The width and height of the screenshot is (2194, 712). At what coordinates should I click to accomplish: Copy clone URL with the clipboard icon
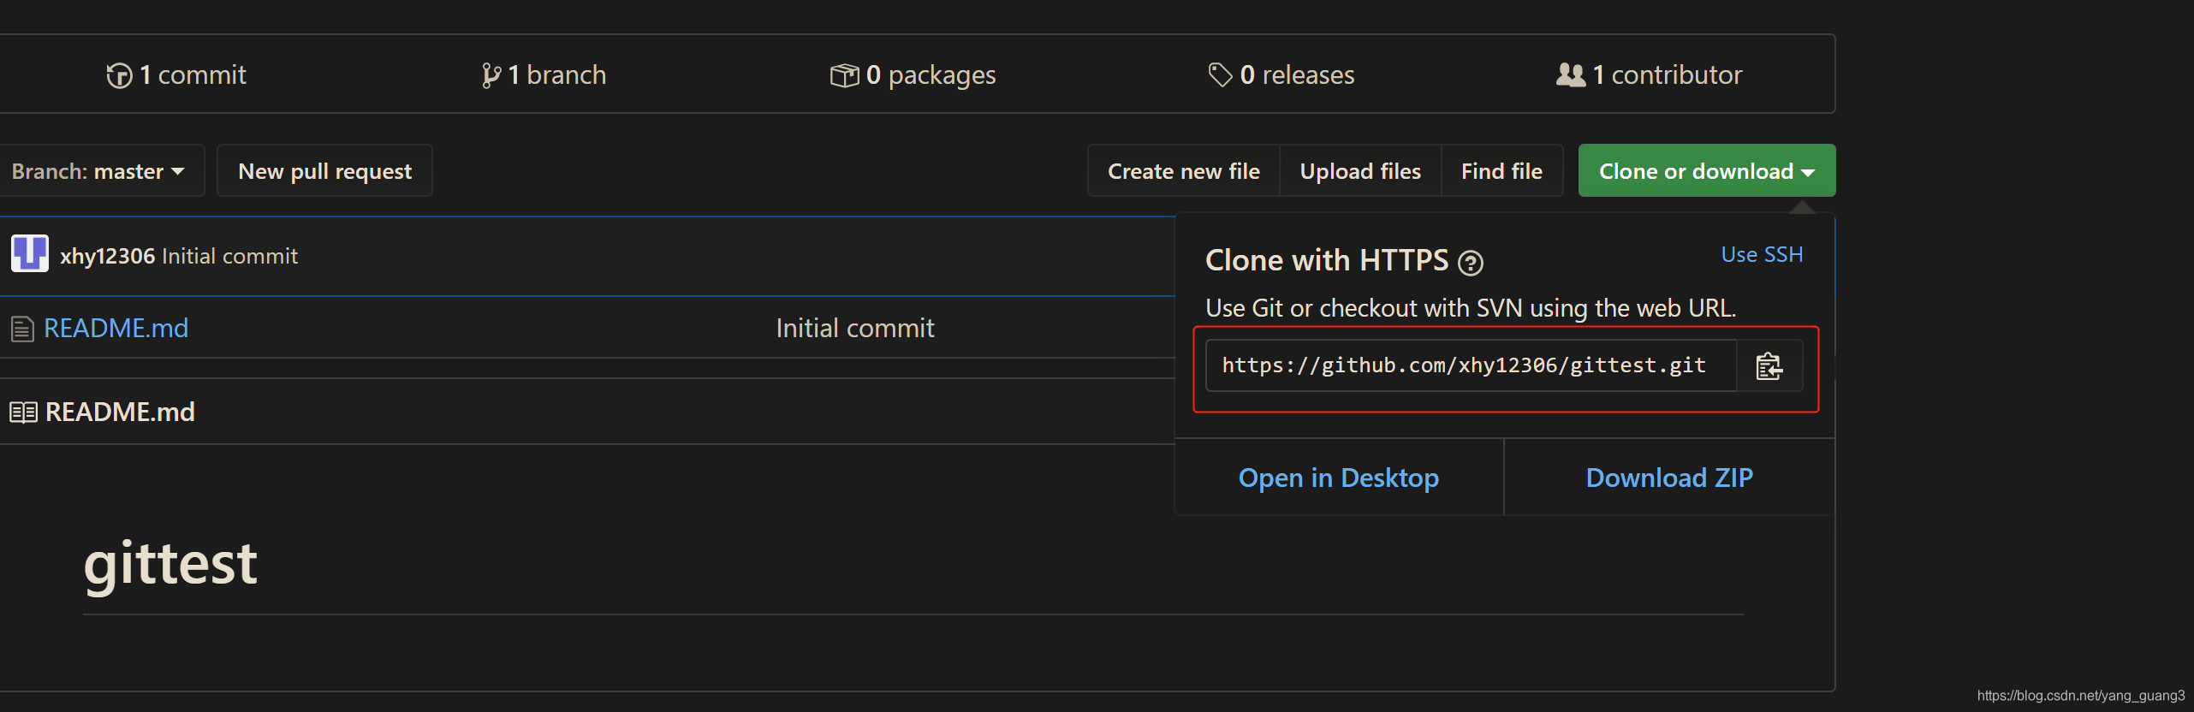tap(1769, 366)
